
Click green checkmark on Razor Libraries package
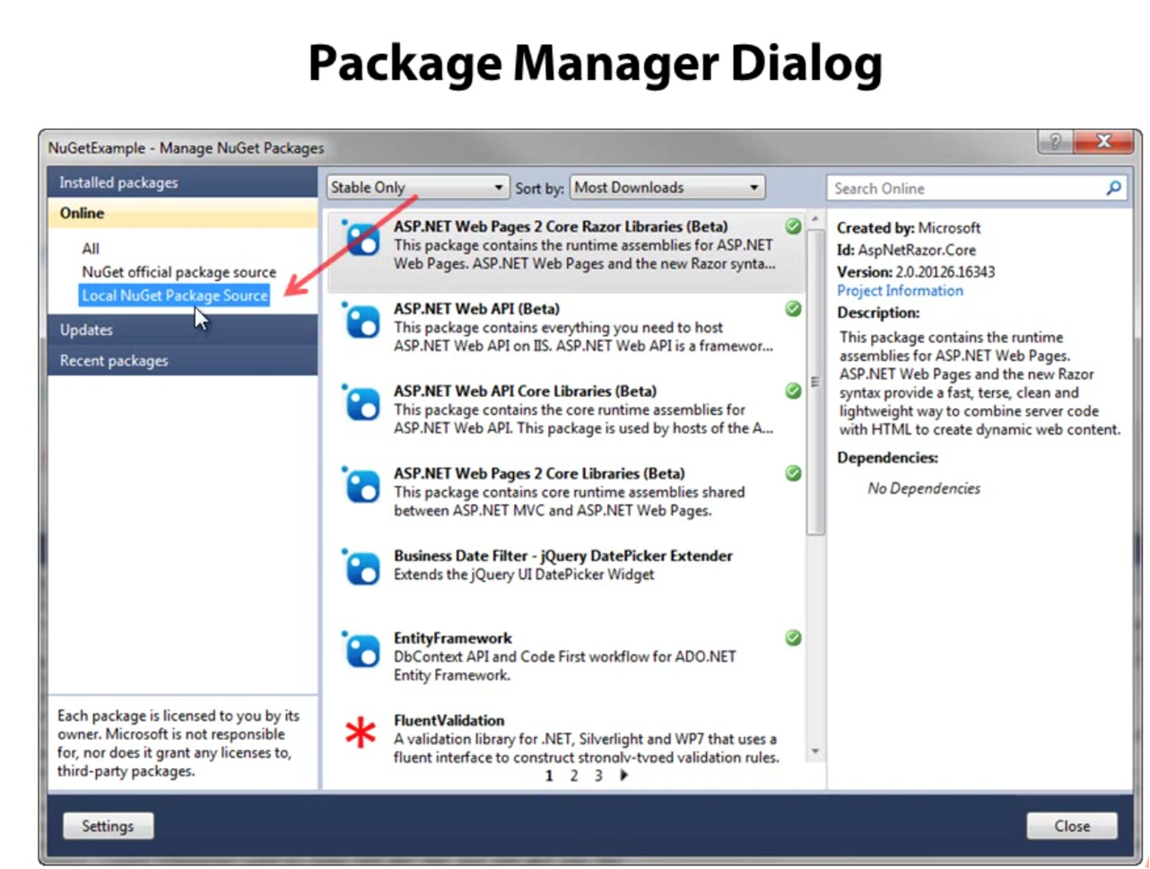pos(793,226)
